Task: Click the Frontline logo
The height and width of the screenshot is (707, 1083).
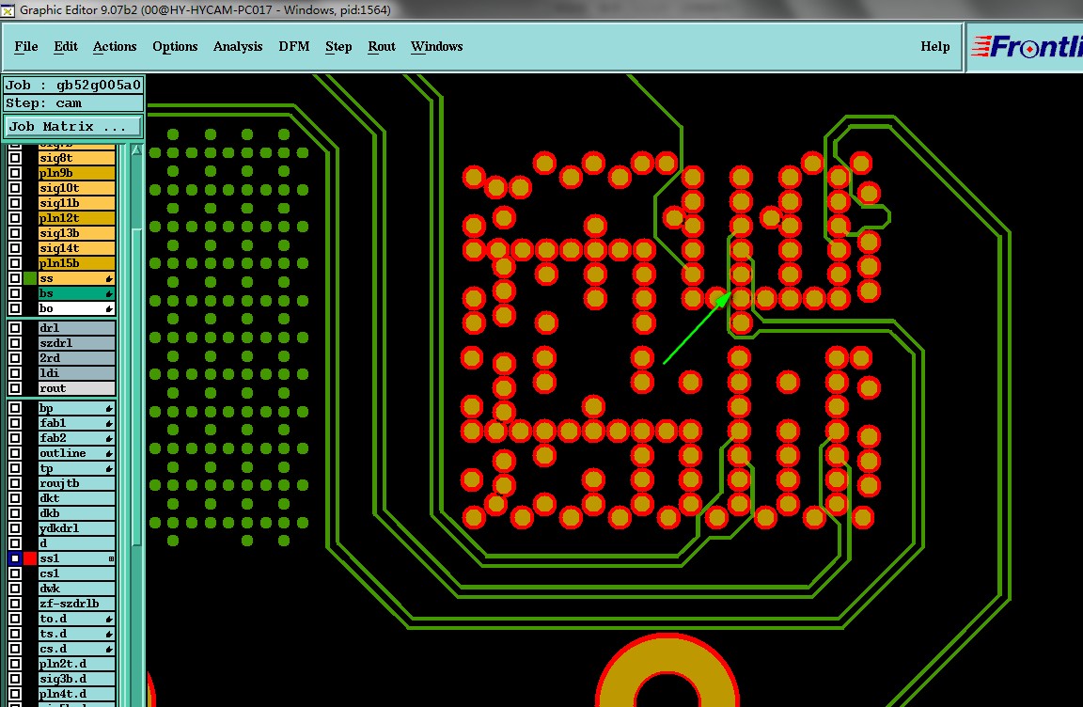Action: [x=1026, y=47]
